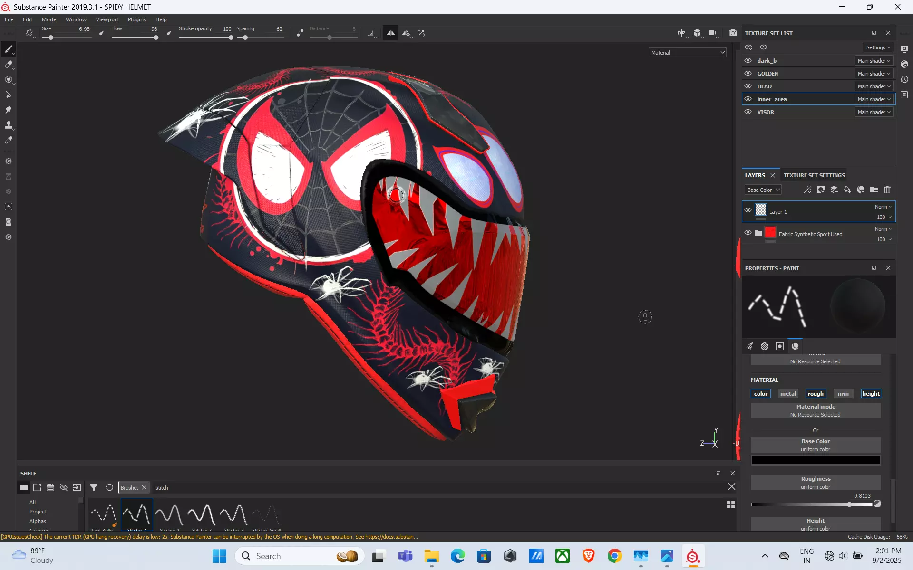
Task: Open the Brush properties icon tab
Action: pyautogui.click(x=750, y=346)
